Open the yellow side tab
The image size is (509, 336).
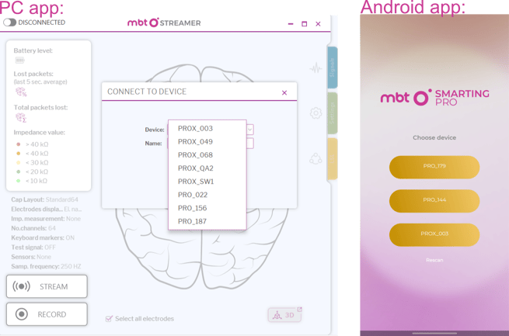click(x=332, y=159)
